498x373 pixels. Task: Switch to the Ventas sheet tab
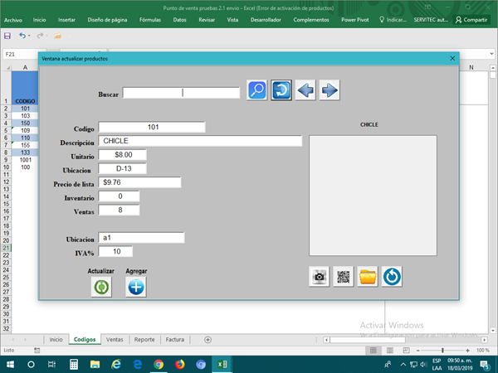click(x=115, y=339)
